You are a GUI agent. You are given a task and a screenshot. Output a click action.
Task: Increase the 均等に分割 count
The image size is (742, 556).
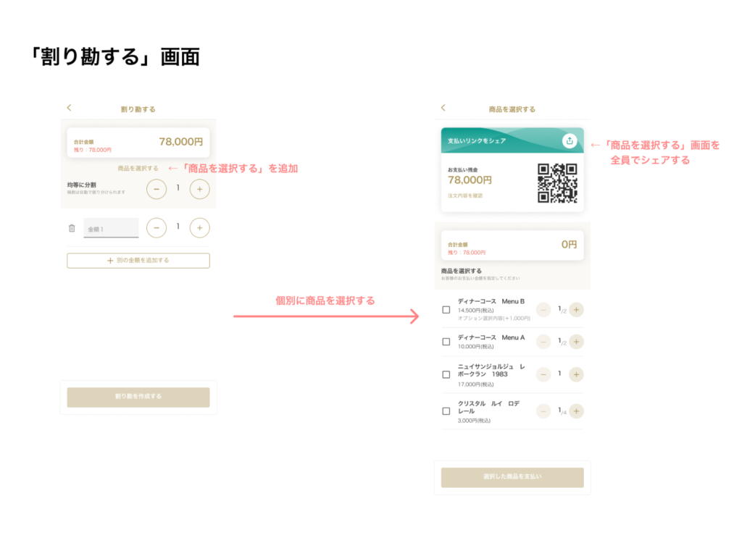200,189
